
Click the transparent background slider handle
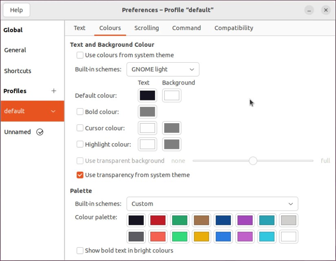[x=253, y=161]
